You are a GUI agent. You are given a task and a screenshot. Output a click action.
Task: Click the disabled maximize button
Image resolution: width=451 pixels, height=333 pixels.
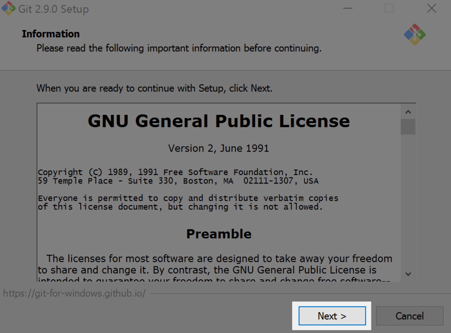pyautogui.click(x=389, y=9)
